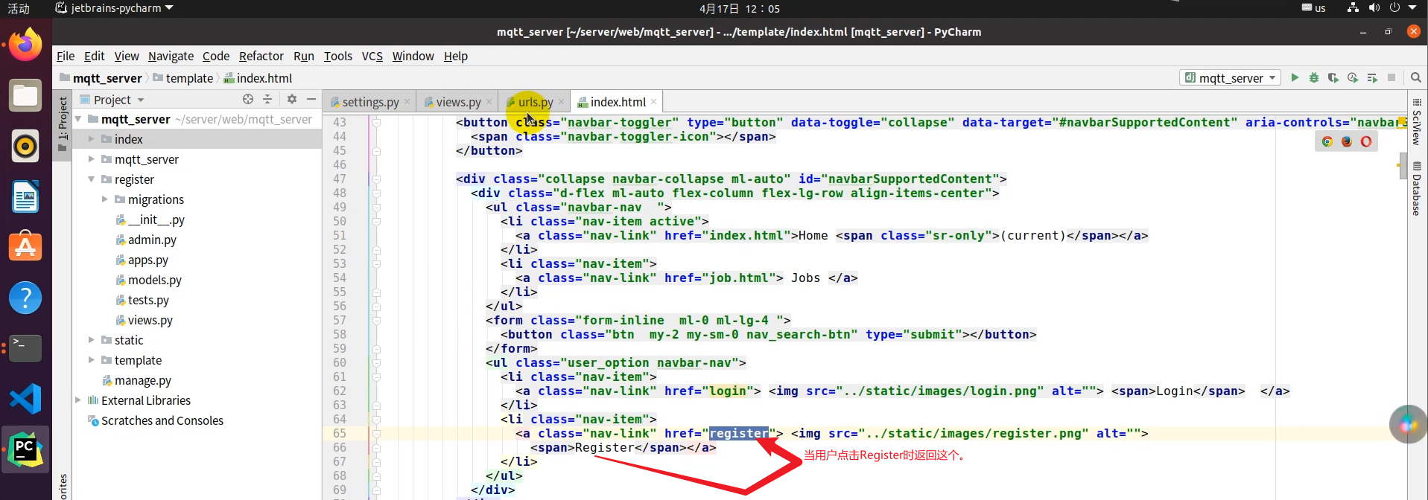Open volume control in top bar

coord(1374,8)
